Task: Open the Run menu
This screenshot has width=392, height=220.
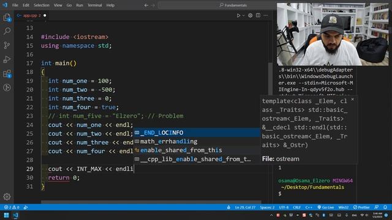Action: [x=80, y=5]
